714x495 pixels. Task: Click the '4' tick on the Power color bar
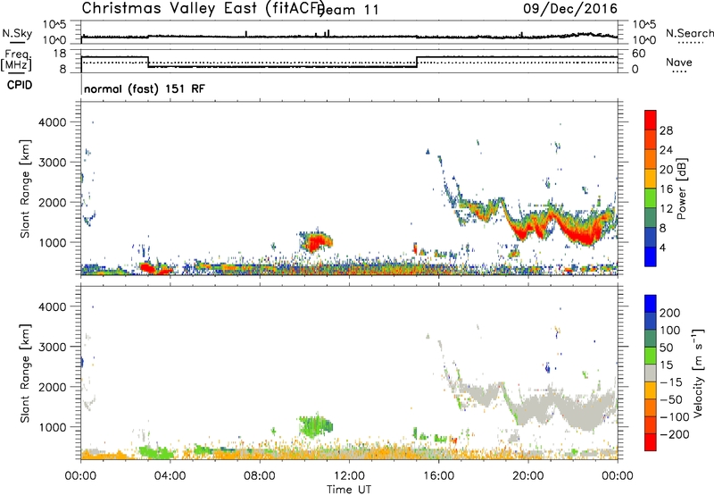(663, 247)
